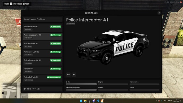Screen dimensions: 183x103
Task: Open the FiveM app in the taskbar
Action: pyautogui.click(x=102, y=101)
